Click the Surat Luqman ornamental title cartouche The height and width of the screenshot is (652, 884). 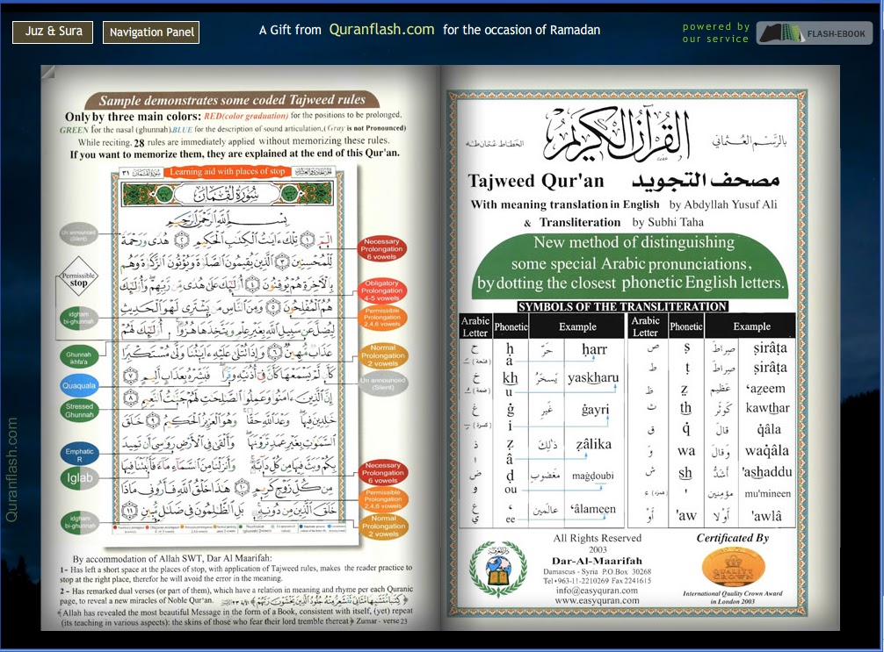click(x=228, y=195)
